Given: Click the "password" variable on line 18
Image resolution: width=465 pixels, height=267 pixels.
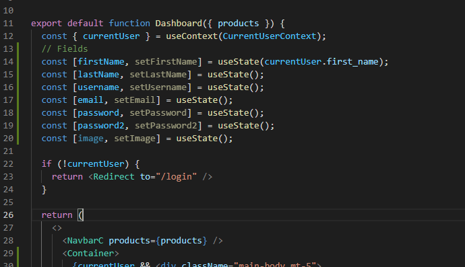Looking at the screenshot, I should point(98,113).
